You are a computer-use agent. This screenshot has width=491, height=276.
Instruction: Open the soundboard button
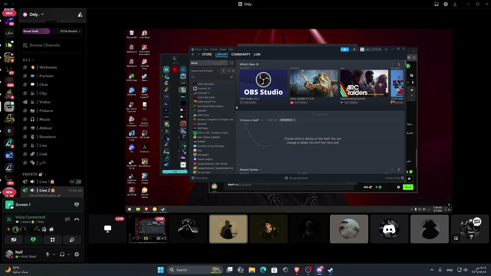coord(72,240)
